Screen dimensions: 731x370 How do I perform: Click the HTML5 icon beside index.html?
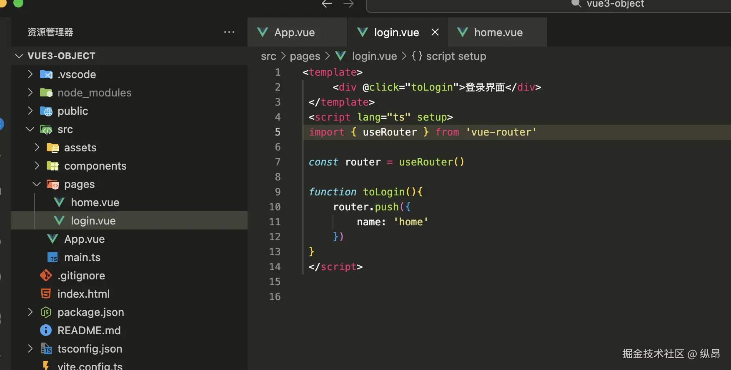tap(46, 294)
